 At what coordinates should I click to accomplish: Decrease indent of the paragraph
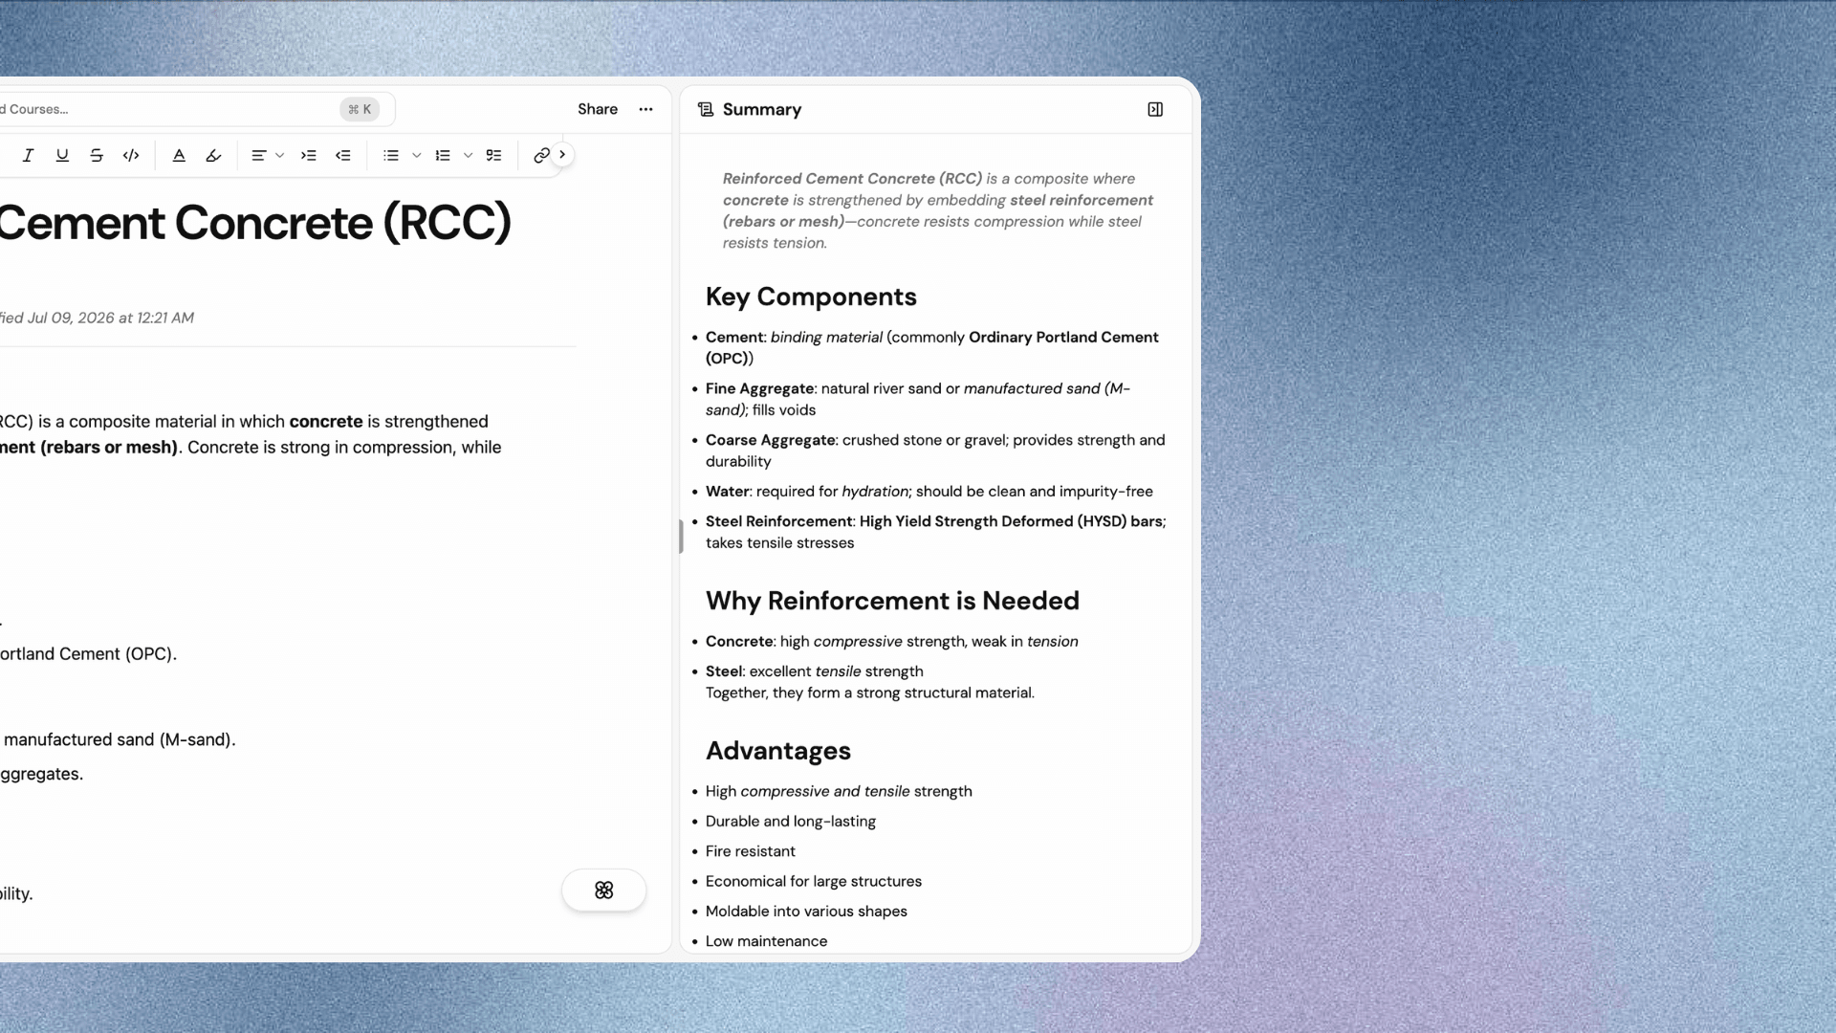343,155
